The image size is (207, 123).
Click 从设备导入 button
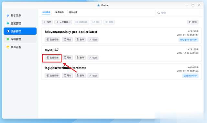[63, 22]
